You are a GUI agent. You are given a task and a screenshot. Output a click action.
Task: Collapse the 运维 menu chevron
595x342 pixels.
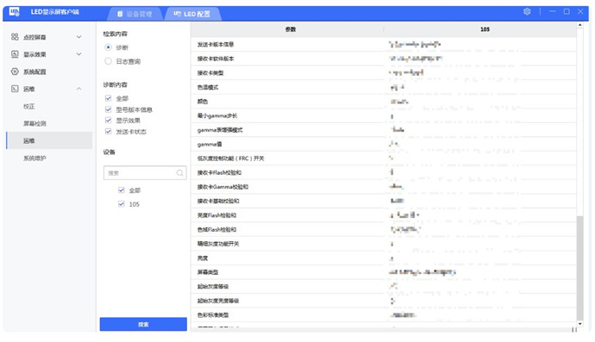click(79, 89)
